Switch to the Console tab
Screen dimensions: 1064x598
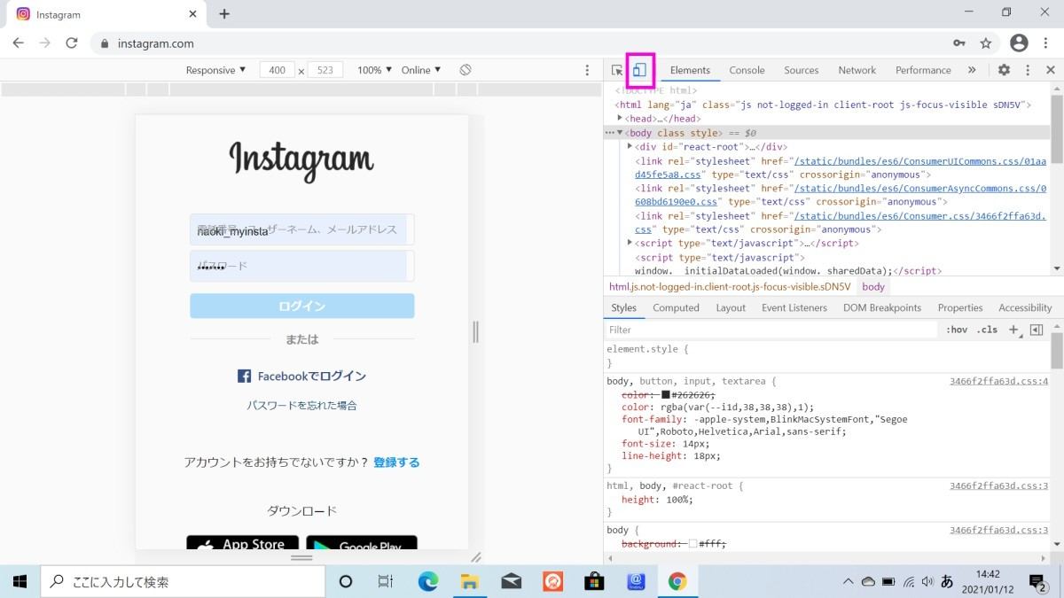click(x=747, y=70)
